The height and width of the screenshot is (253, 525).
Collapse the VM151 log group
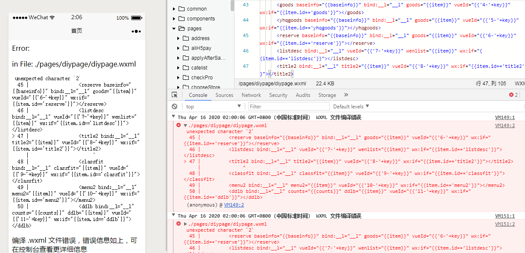point(173,216)
